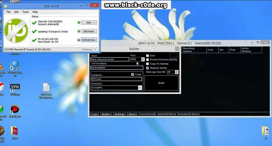The width and height of the screenshot is (272, 146).
Task: Click the Connections[0] status text
Action: 147,114
